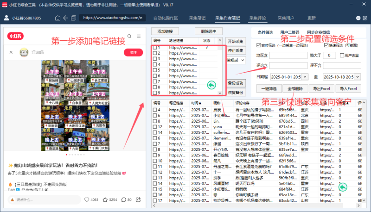Switch to the 采集笔记 tab
The width and height of the screenshot is (371, 212).
[198, 18]
